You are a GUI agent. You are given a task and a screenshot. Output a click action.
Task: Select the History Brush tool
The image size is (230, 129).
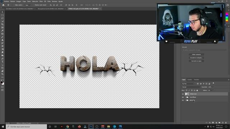coord(3,43)
